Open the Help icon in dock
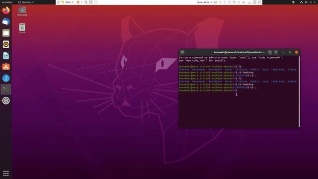Viewport: 318px width, 179px height. pyautogui.click(x=6, y=78)
